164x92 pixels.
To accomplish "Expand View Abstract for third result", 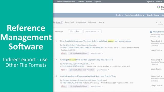I will click(97, 86).
